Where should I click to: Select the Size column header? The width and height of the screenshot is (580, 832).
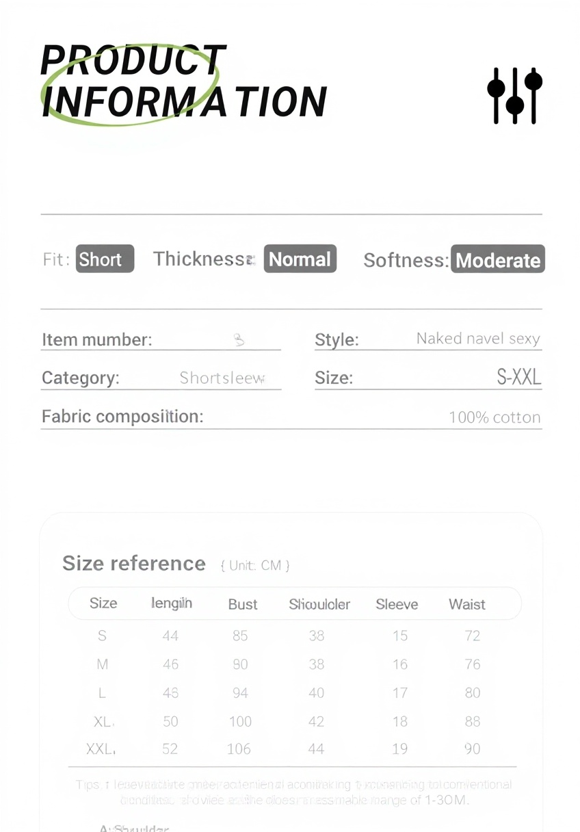point(103,603)
